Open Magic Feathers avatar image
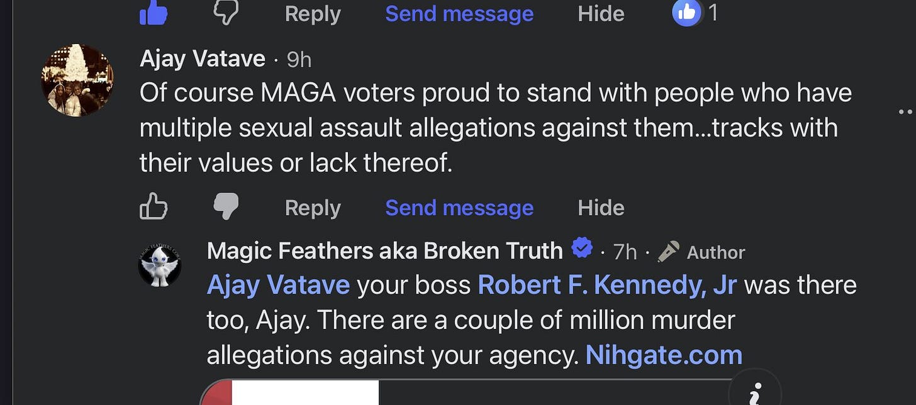 coord(160,265)
